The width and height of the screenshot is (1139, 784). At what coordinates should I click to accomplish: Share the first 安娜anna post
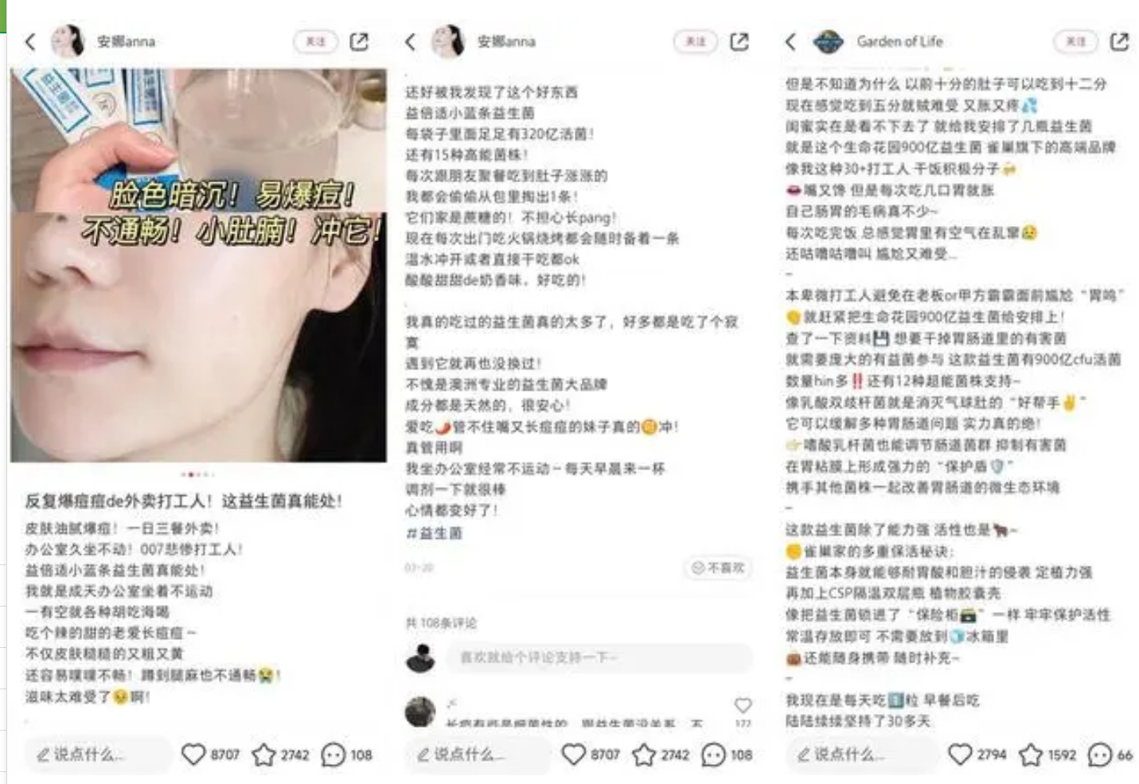pyautogui.click(x=359, y=41)
